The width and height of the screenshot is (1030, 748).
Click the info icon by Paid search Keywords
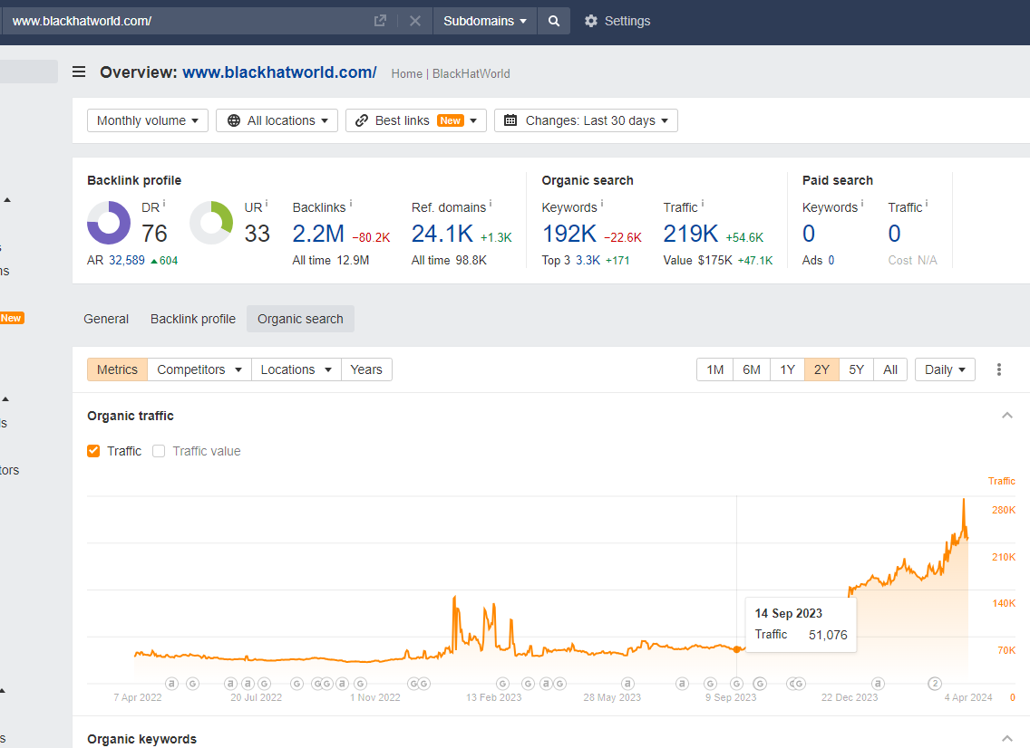coord(862,204)
